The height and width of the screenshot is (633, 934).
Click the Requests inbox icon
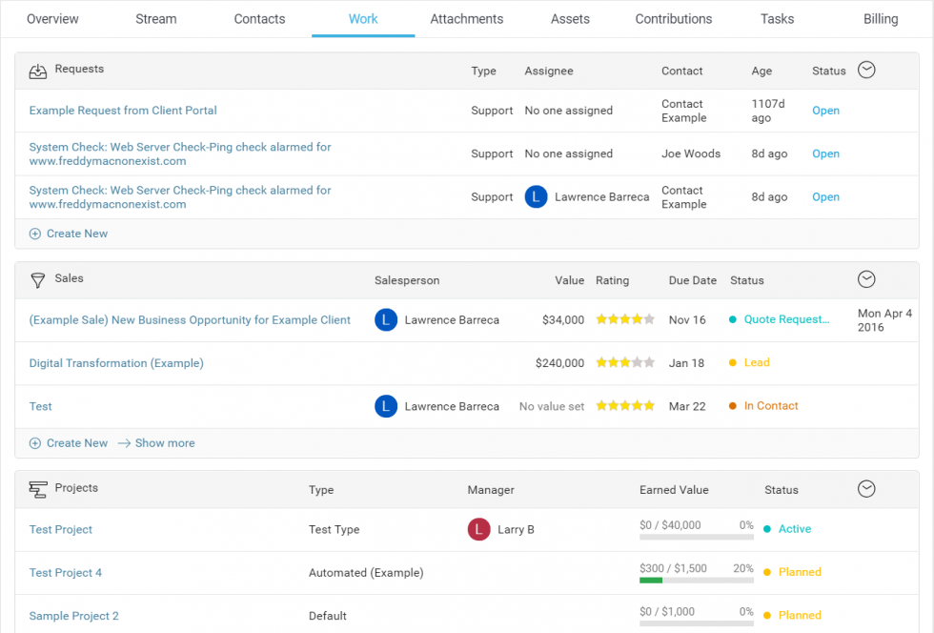pos(38,71)
